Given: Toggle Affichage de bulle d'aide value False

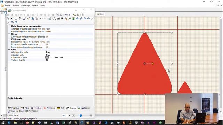Looking at the screenshot, I should 48,29.
